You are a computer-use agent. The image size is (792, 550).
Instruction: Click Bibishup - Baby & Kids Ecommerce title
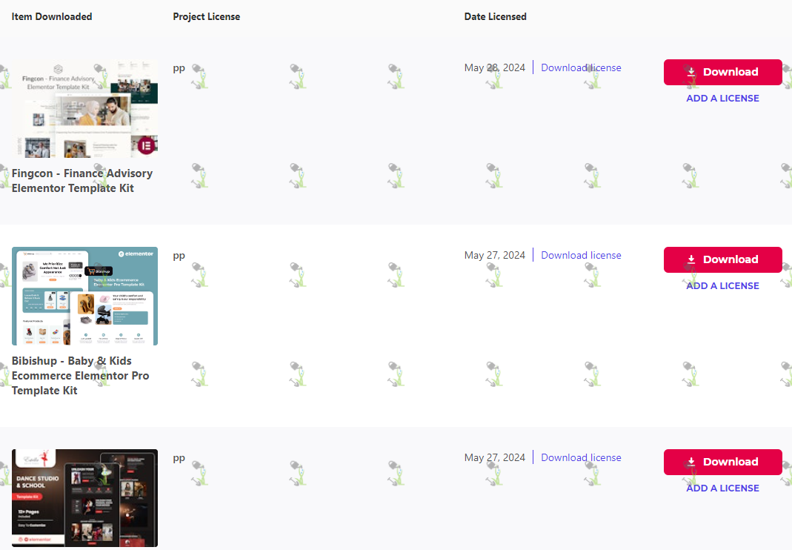click(80, 376)
